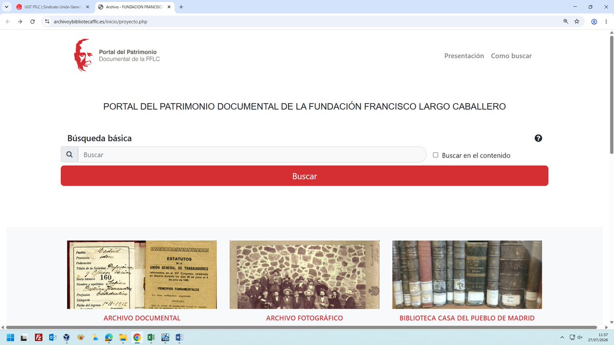The width and height of the screenshot is (614, 345).
Task: Open a new tab with the plus button
Action: point(181,7)
